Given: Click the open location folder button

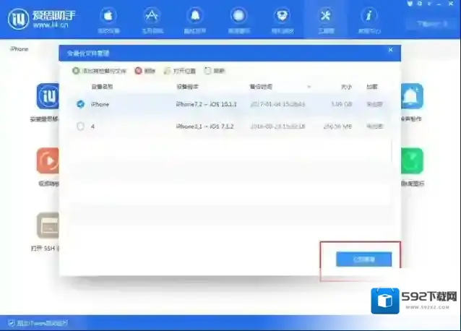Looking at the screenshot, I should click(168, 71).
